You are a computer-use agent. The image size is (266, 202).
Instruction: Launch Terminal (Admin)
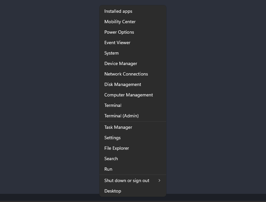(x=133, y=116)
